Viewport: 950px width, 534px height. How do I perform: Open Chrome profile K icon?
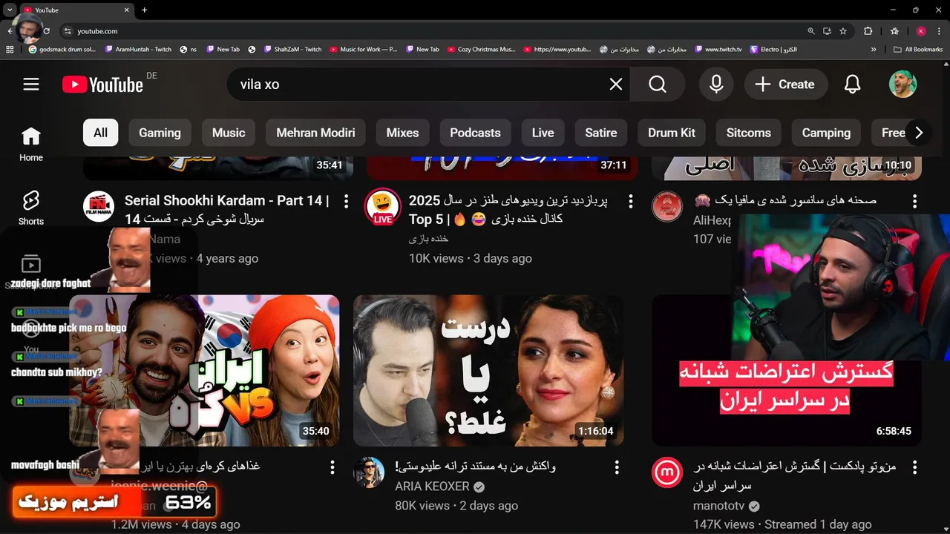(921, 31)
